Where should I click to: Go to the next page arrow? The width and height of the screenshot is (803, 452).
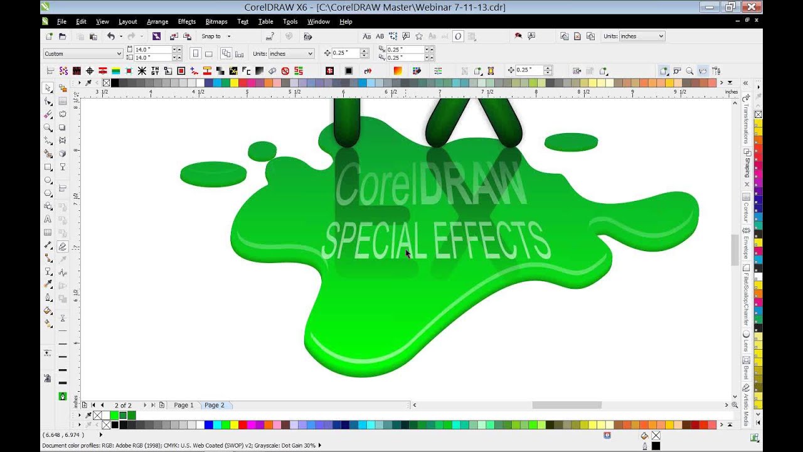tap(145, 405)
